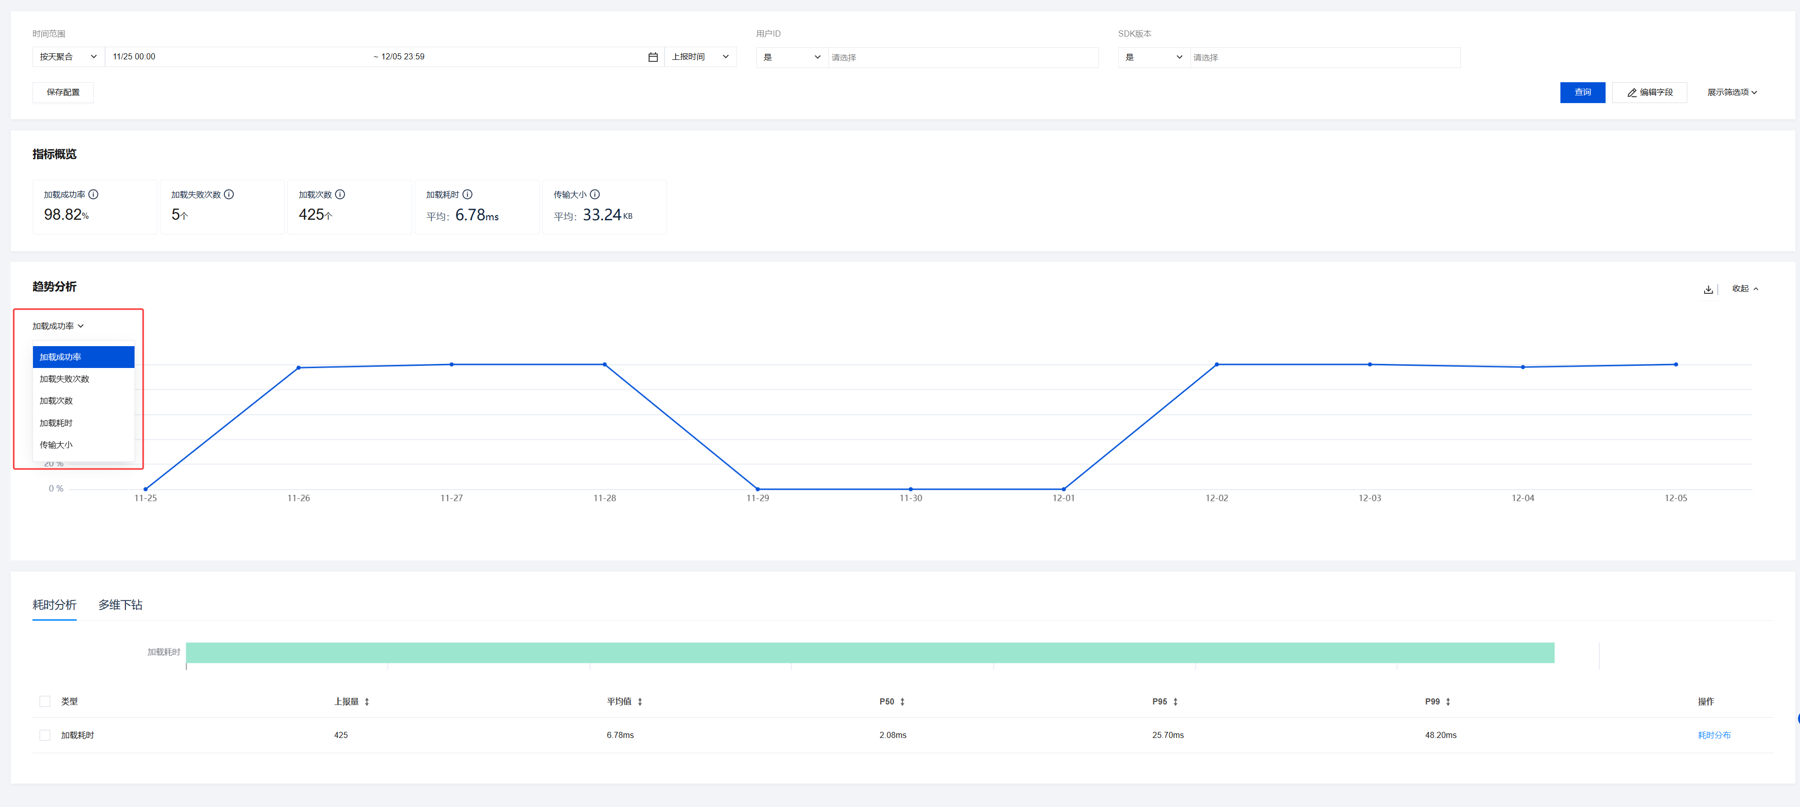Click info icon beside 加载失败次数

228,194
